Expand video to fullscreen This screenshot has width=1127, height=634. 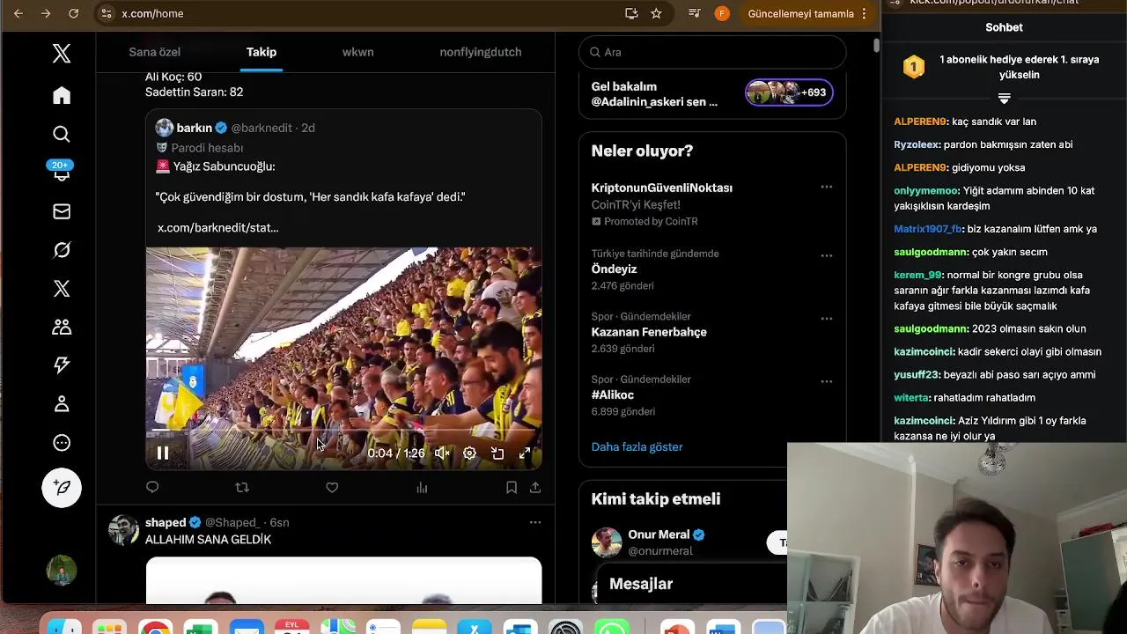point(525,453)
